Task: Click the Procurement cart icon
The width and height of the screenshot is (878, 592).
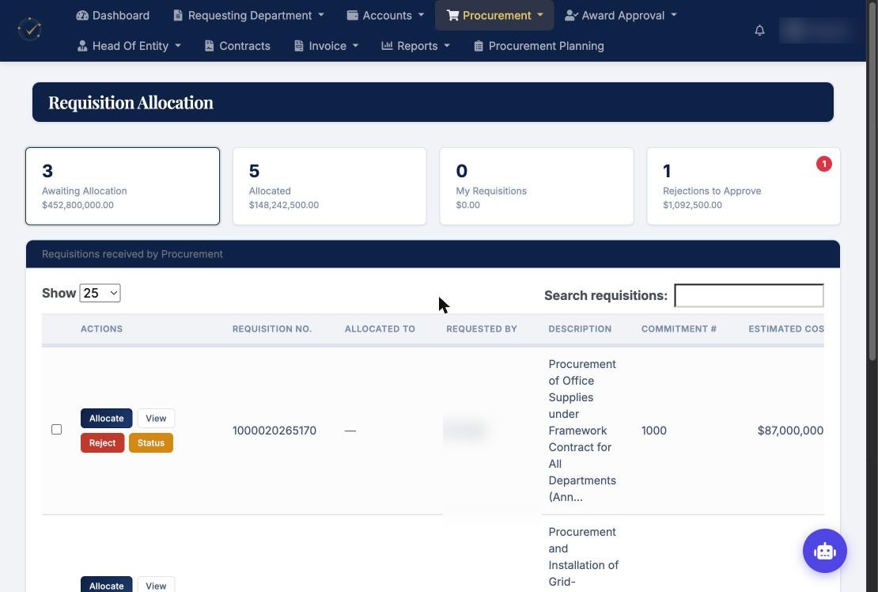Action: point(452,15)
